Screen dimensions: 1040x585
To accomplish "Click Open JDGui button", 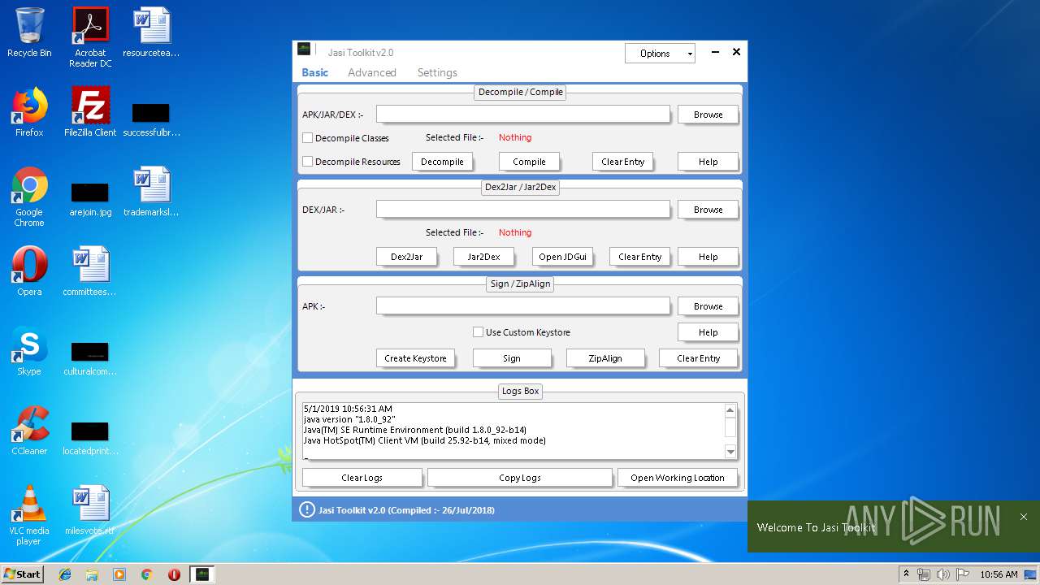I will [562, 257].
